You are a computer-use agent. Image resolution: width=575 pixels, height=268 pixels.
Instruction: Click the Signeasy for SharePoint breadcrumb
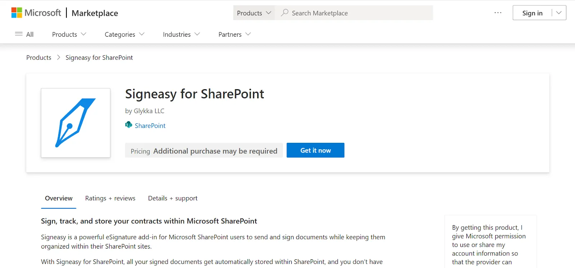pyautogui.click(x=99, y=58)
